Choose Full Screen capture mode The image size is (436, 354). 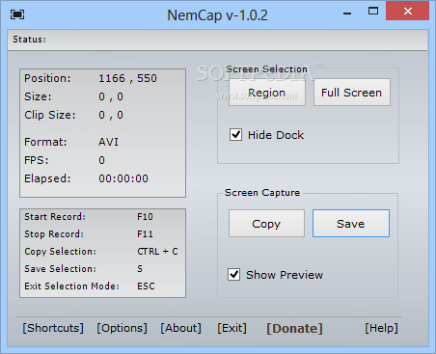(x=352, y=93)
